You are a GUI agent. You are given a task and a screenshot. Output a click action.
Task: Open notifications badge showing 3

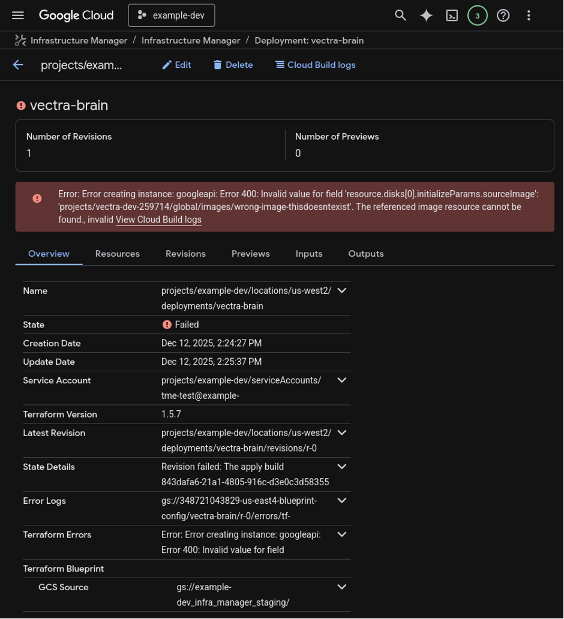pos(478,16)
